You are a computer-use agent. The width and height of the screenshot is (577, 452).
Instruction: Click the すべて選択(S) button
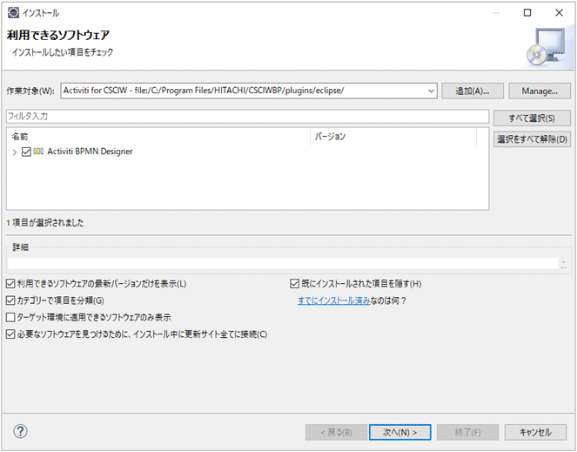[532, 118]
